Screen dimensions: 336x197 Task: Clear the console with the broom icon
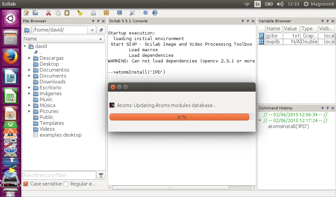click(80, 13)
